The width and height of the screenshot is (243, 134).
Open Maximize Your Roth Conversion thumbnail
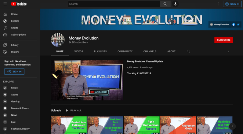215,125
